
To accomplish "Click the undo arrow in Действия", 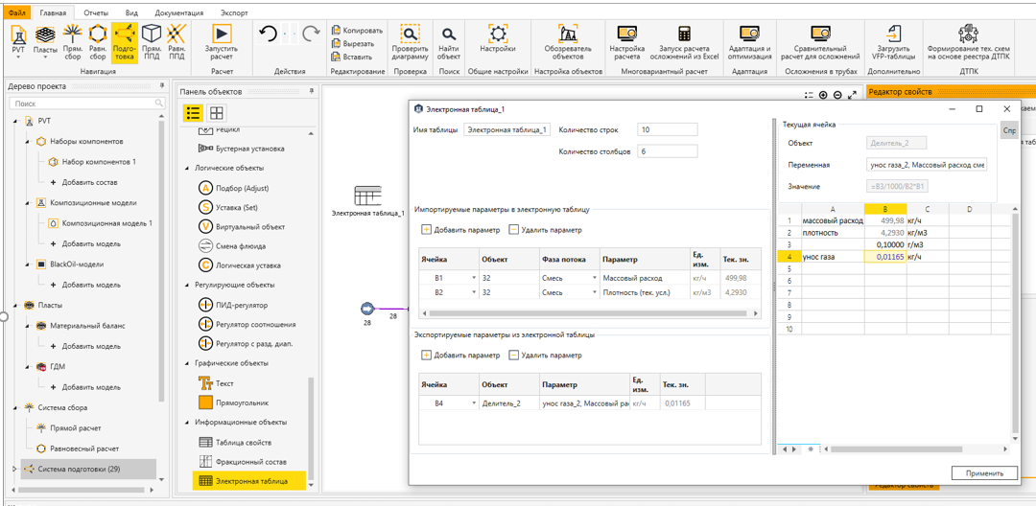I will coord(268,34).
